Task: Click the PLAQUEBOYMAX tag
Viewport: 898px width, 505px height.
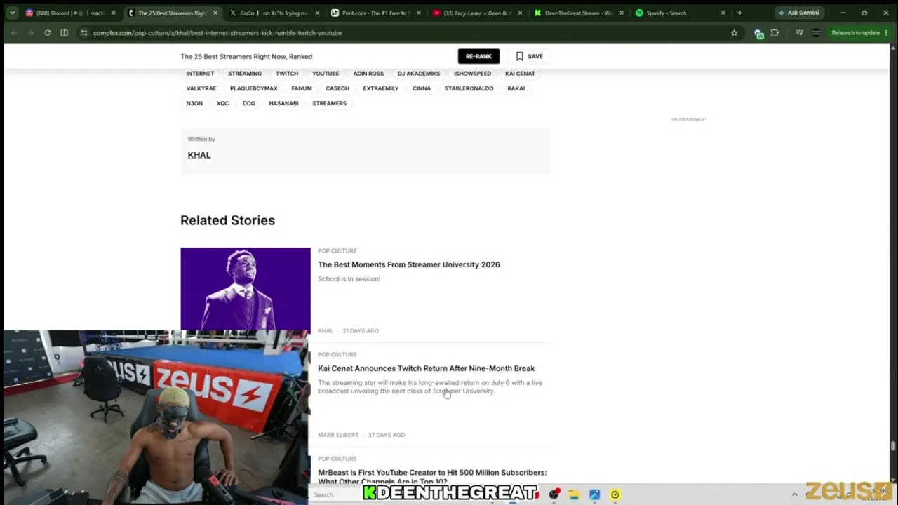Action: (x=254, y=88)
